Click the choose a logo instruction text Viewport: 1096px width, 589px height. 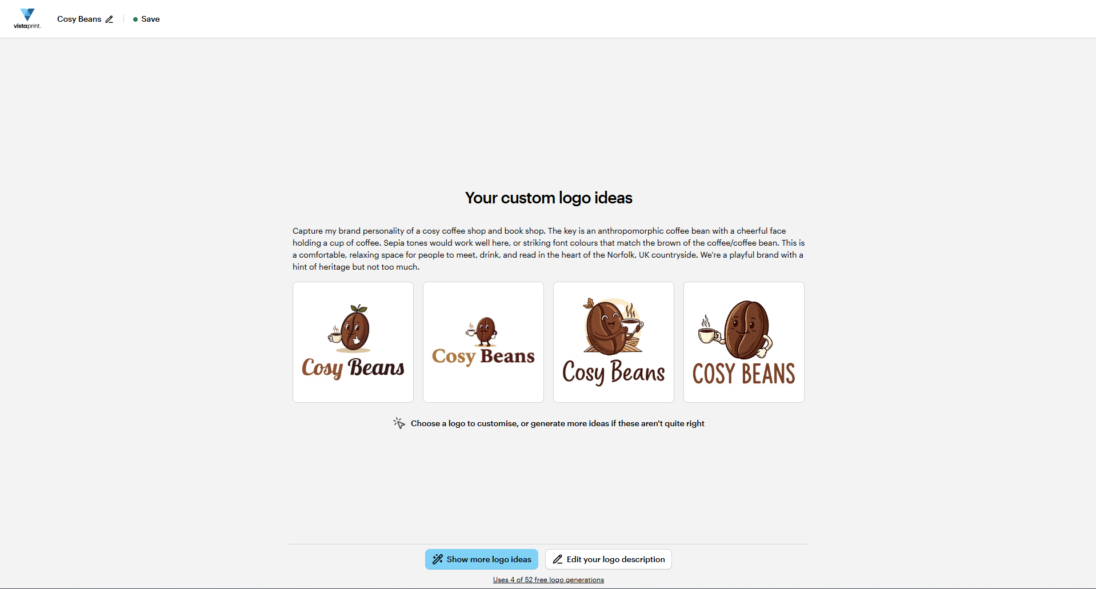[x=558, y=423]
